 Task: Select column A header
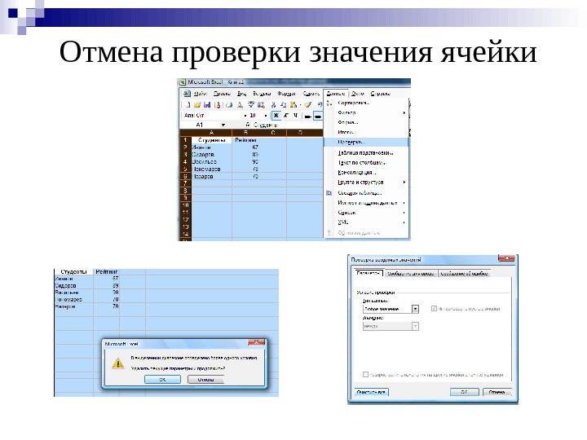pyautogui.click(x=211, y=133)
